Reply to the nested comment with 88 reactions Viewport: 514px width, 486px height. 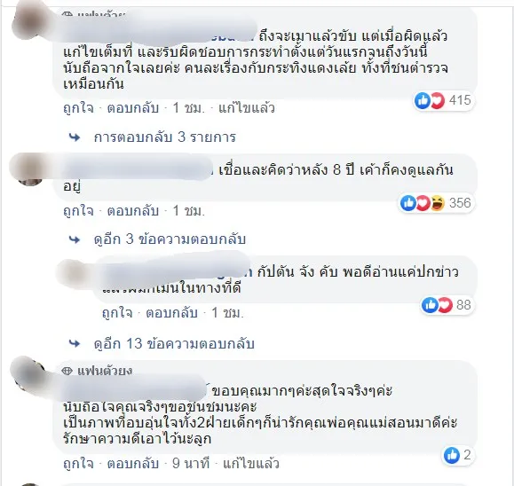coord(171,313)
